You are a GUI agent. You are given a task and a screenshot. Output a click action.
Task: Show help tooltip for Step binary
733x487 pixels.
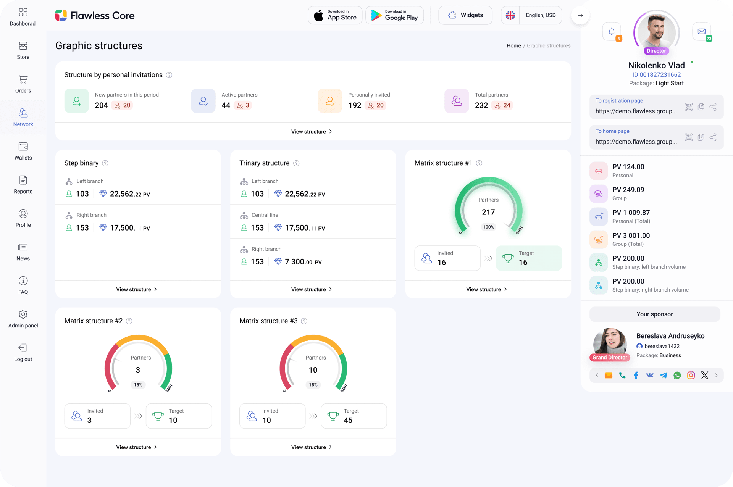click(105, 163)
